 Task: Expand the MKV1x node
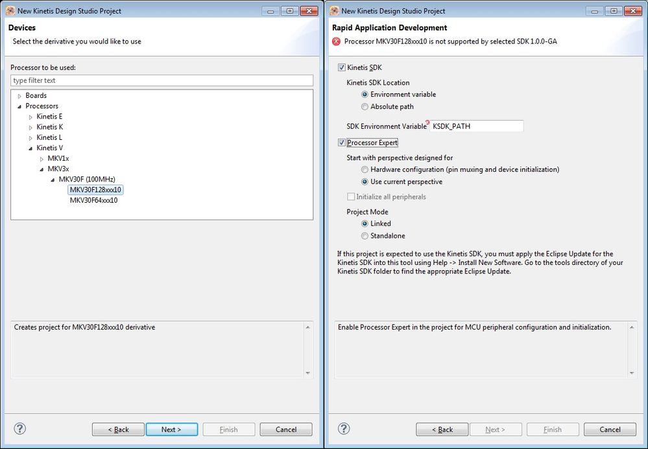pos(42,159)
